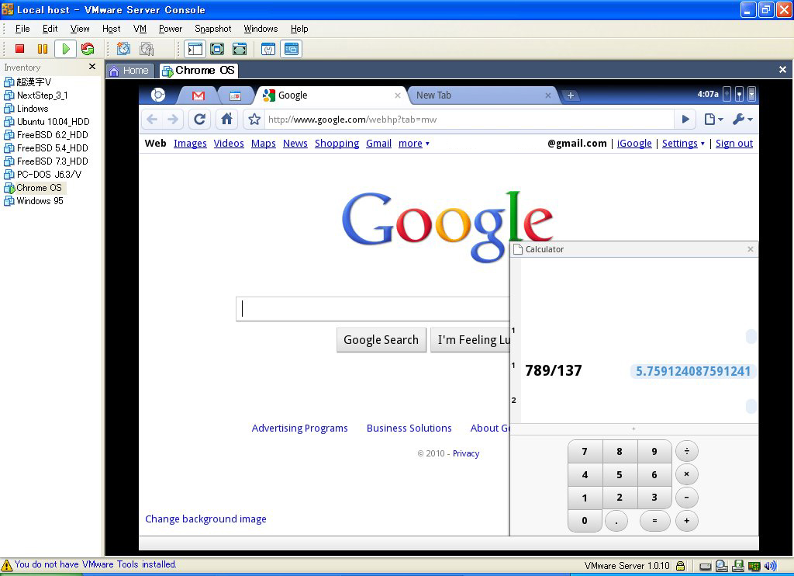Open Change background image link
Image resolution: width=794 pixels, height=576 pixels.
205,519
